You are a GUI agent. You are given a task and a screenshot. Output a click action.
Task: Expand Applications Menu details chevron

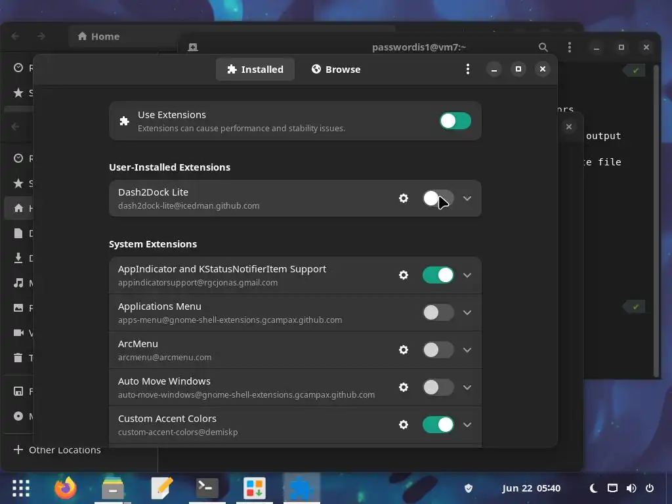click(x=467, y=312)
